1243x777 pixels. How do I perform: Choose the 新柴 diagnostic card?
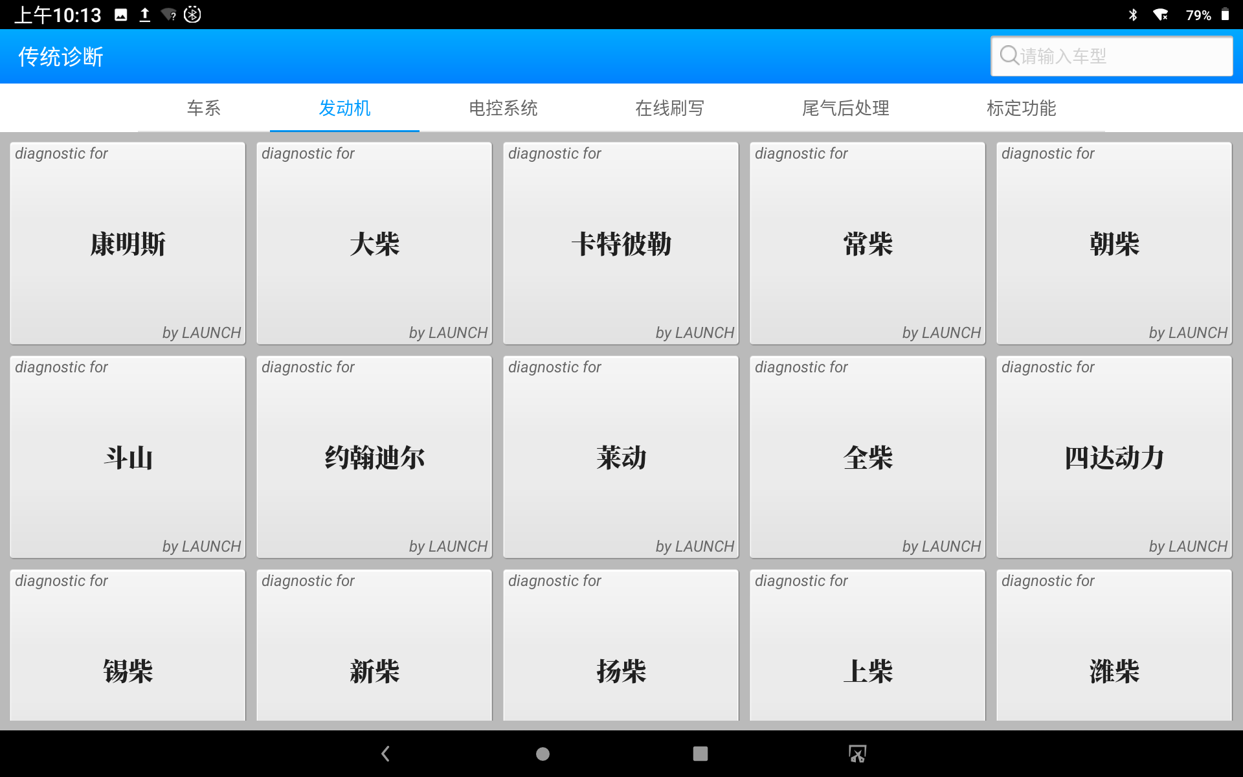click(x=374, y=645)
